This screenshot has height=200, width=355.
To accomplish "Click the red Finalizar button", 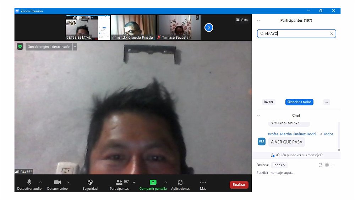I will click(x=239, y=185).
